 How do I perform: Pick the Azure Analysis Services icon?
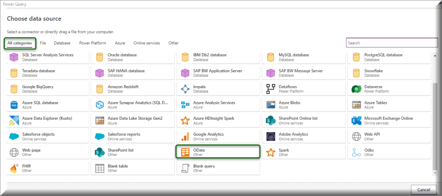185,105
